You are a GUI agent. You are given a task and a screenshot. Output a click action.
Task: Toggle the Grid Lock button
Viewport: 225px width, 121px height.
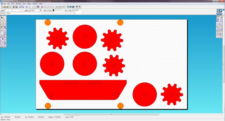pos(217,21)
